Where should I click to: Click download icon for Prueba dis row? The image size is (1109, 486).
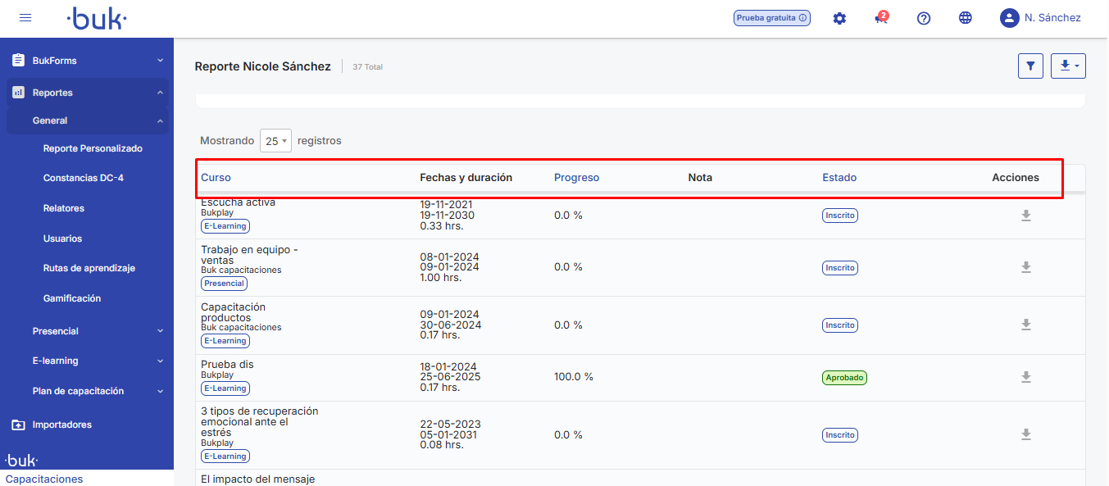[1025, 377]
